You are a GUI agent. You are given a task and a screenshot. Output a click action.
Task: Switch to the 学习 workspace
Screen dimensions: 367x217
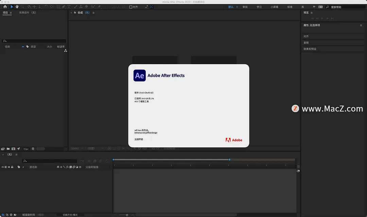coord(259,7)
